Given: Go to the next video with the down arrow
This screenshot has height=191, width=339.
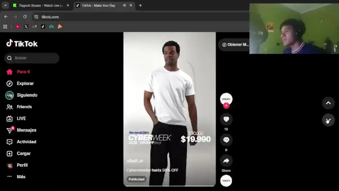Looking at the screenshot, I should [x=328, y=121].
